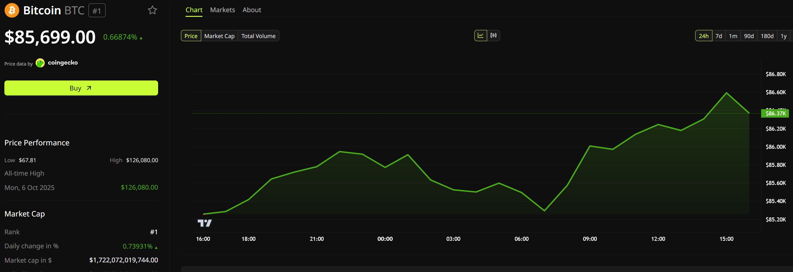Select the Market Cap chart toggle

[219, 36]
